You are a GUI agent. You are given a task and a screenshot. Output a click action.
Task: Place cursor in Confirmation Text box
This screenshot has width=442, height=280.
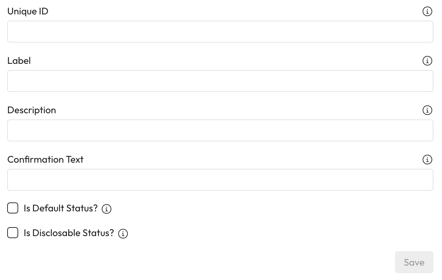[220, 180]
